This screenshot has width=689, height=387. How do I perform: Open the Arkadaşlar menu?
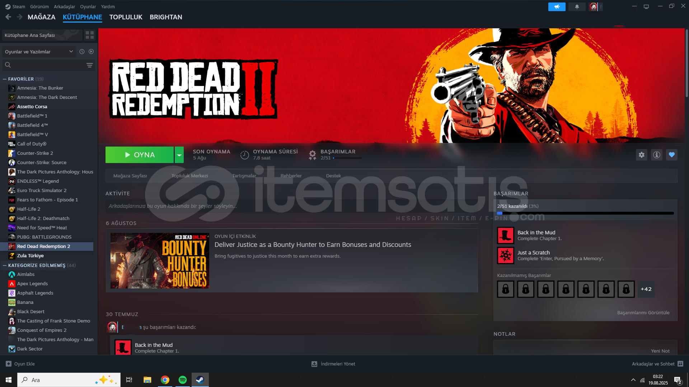[65, 6]
